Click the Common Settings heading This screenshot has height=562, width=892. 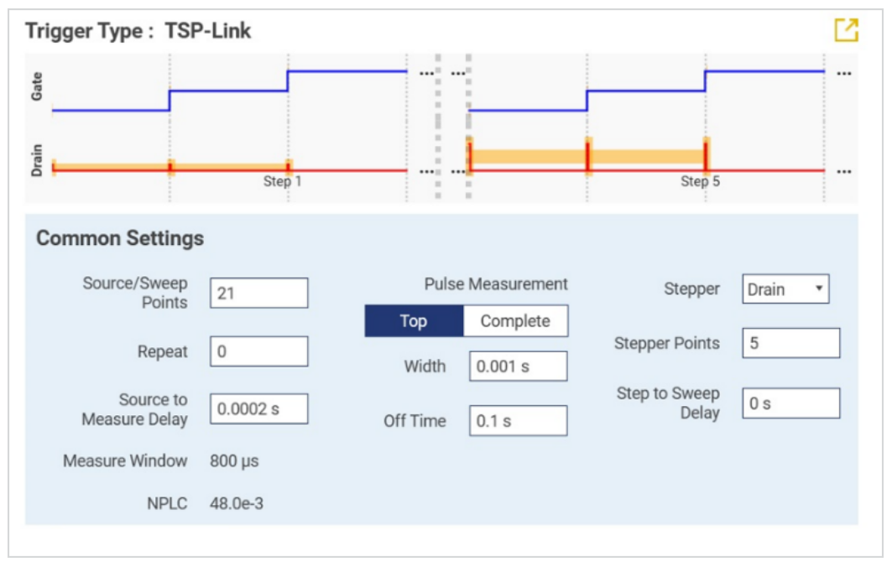[x=120, y=238]
